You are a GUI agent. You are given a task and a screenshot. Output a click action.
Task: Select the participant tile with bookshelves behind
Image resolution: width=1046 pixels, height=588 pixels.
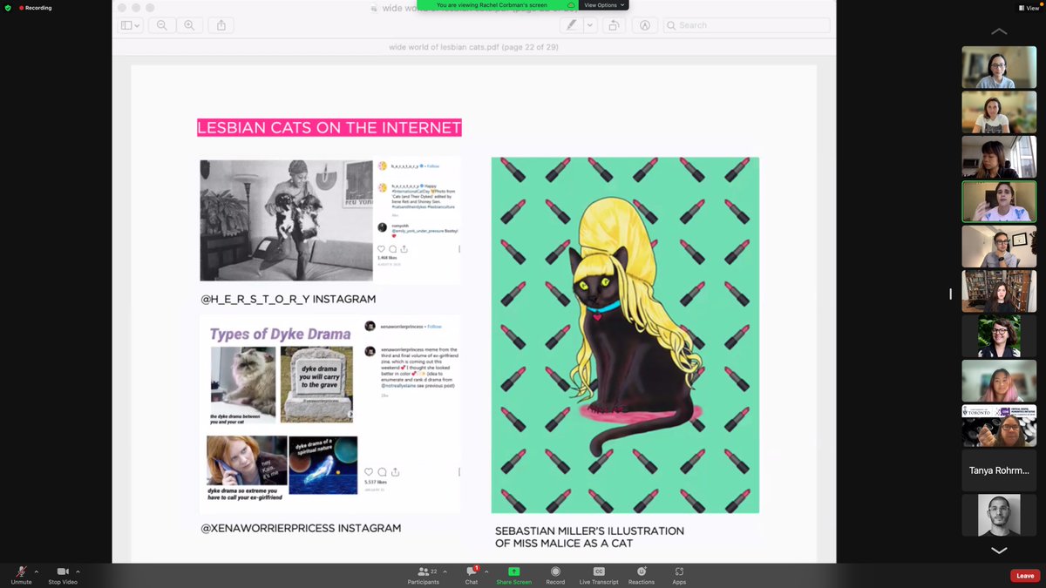999,291
